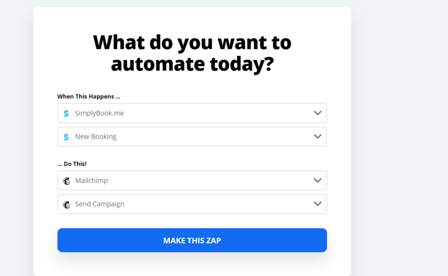The height and width of the screenshot is (276, 448).
Task: Click the Mailchimp icon beside Send Campaign
Action: point(66,204)
